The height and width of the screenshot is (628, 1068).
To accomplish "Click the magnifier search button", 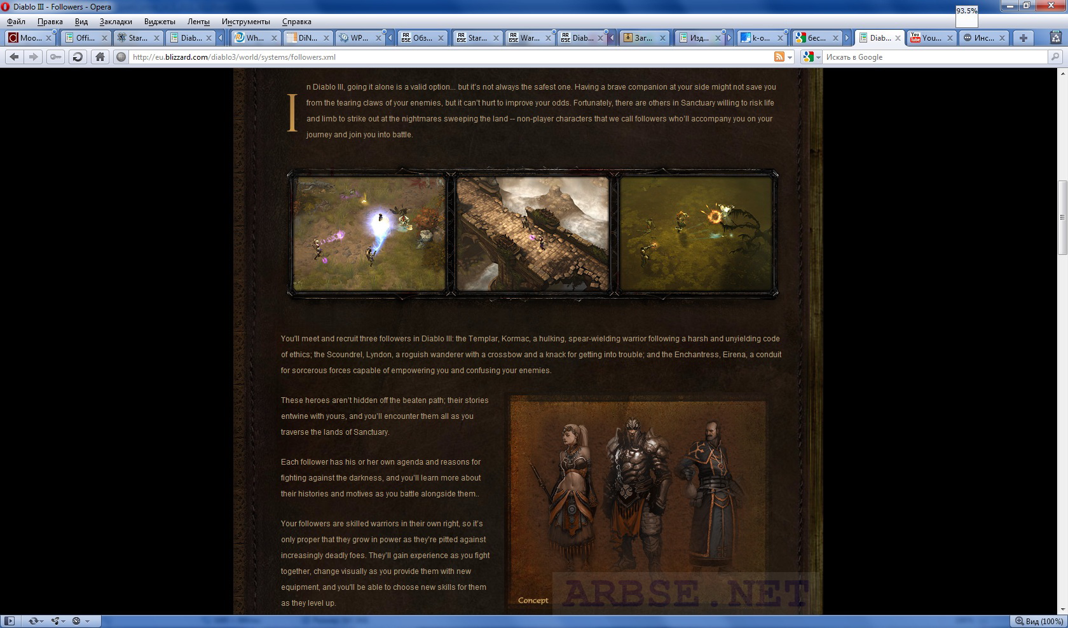I will (1055, 57).
